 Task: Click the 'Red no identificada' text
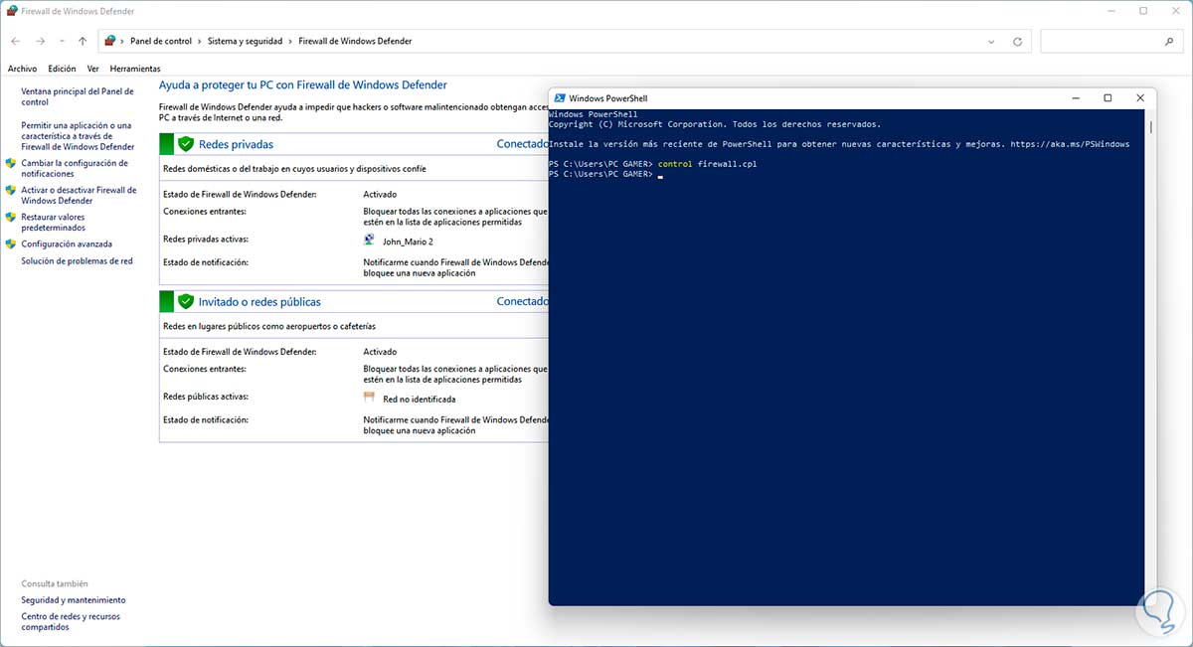420,399
